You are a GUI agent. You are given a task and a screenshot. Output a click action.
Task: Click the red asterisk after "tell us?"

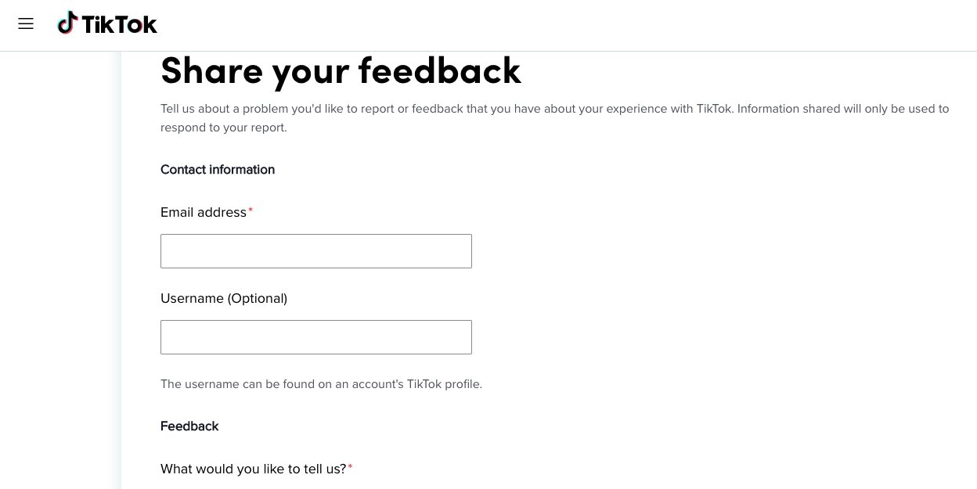(351, 468)
